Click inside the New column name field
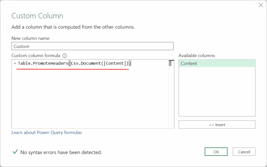The width and height of the screenshot is (267, 167). [92, 46]
